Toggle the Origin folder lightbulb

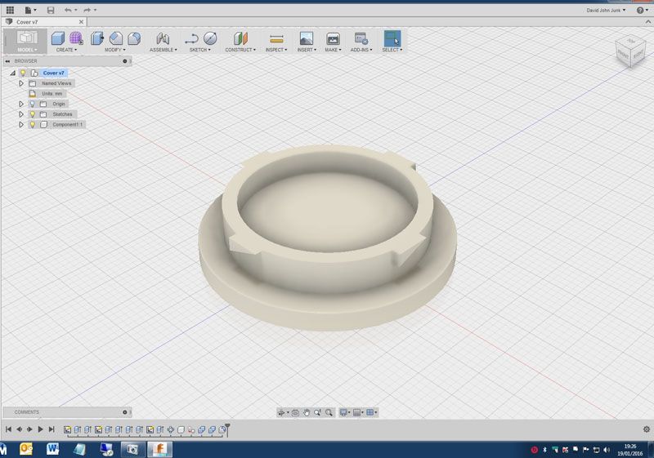click(x=33, y=104)
